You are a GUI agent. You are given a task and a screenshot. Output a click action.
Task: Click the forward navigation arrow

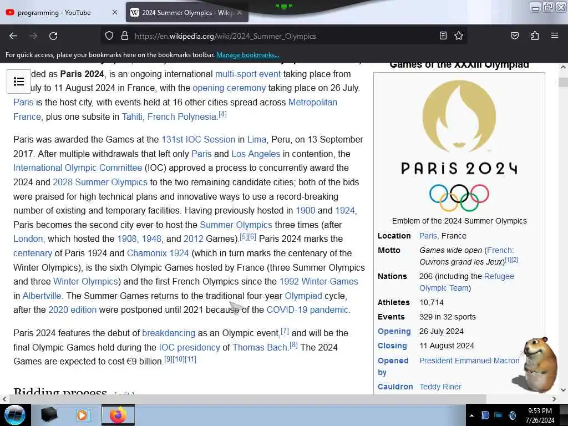point(33,36)
